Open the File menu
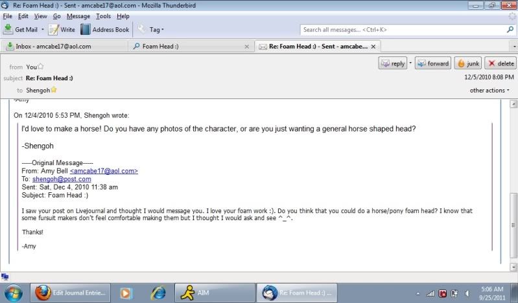518x303 pixels. [7, 16]
